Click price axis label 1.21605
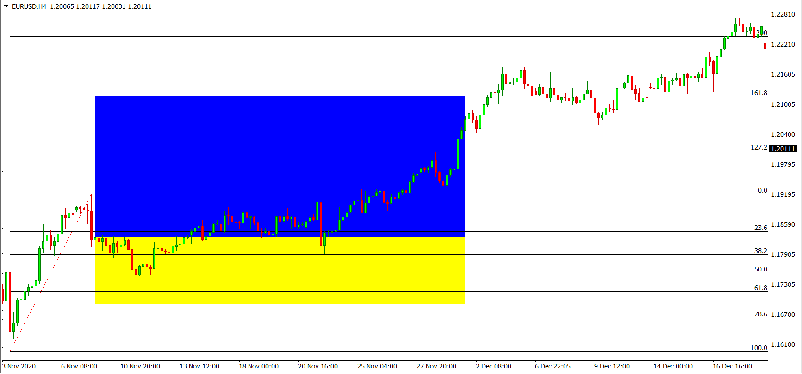The width and height of the screenshot is (802, 374). [783, 74]
